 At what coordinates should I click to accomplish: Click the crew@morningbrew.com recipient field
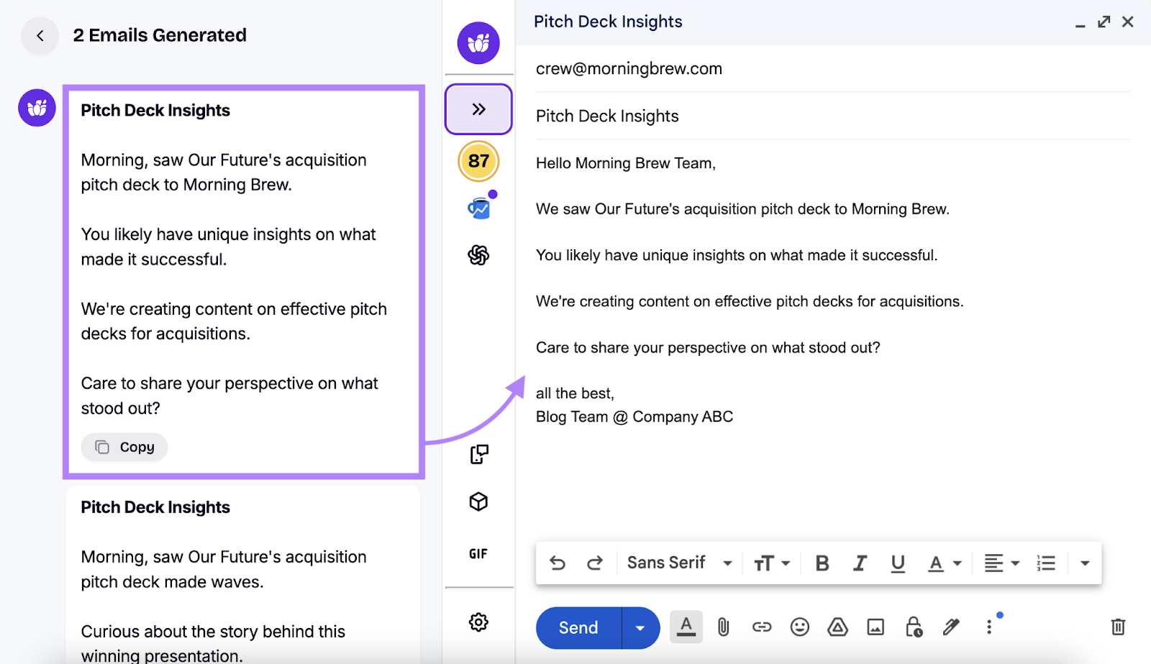coord(628,68)
